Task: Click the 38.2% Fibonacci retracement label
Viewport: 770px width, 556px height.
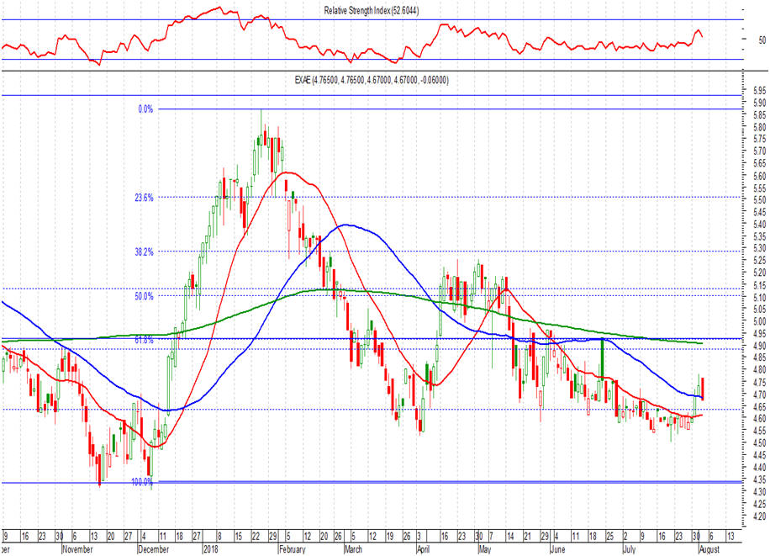Action: 144,252
